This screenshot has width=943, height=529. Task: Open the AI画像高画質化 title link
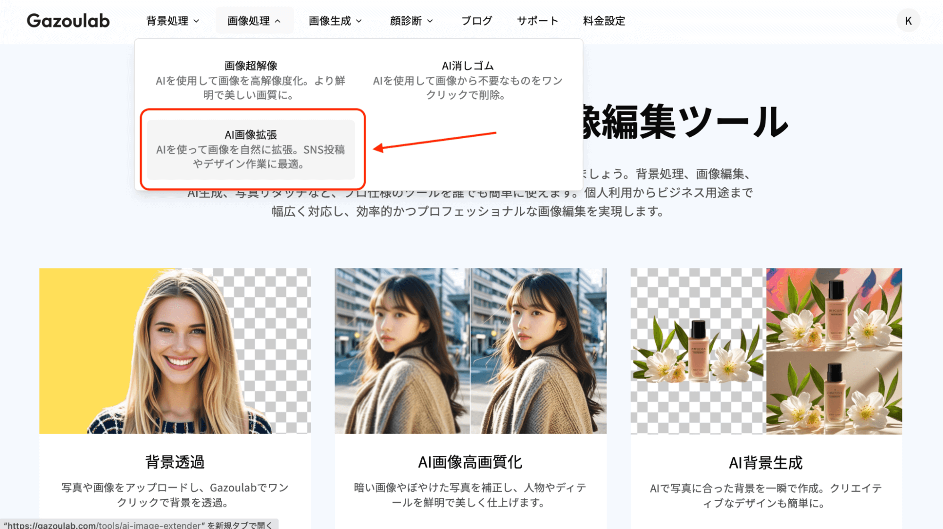pyautogui.click(x=470, y=462)
